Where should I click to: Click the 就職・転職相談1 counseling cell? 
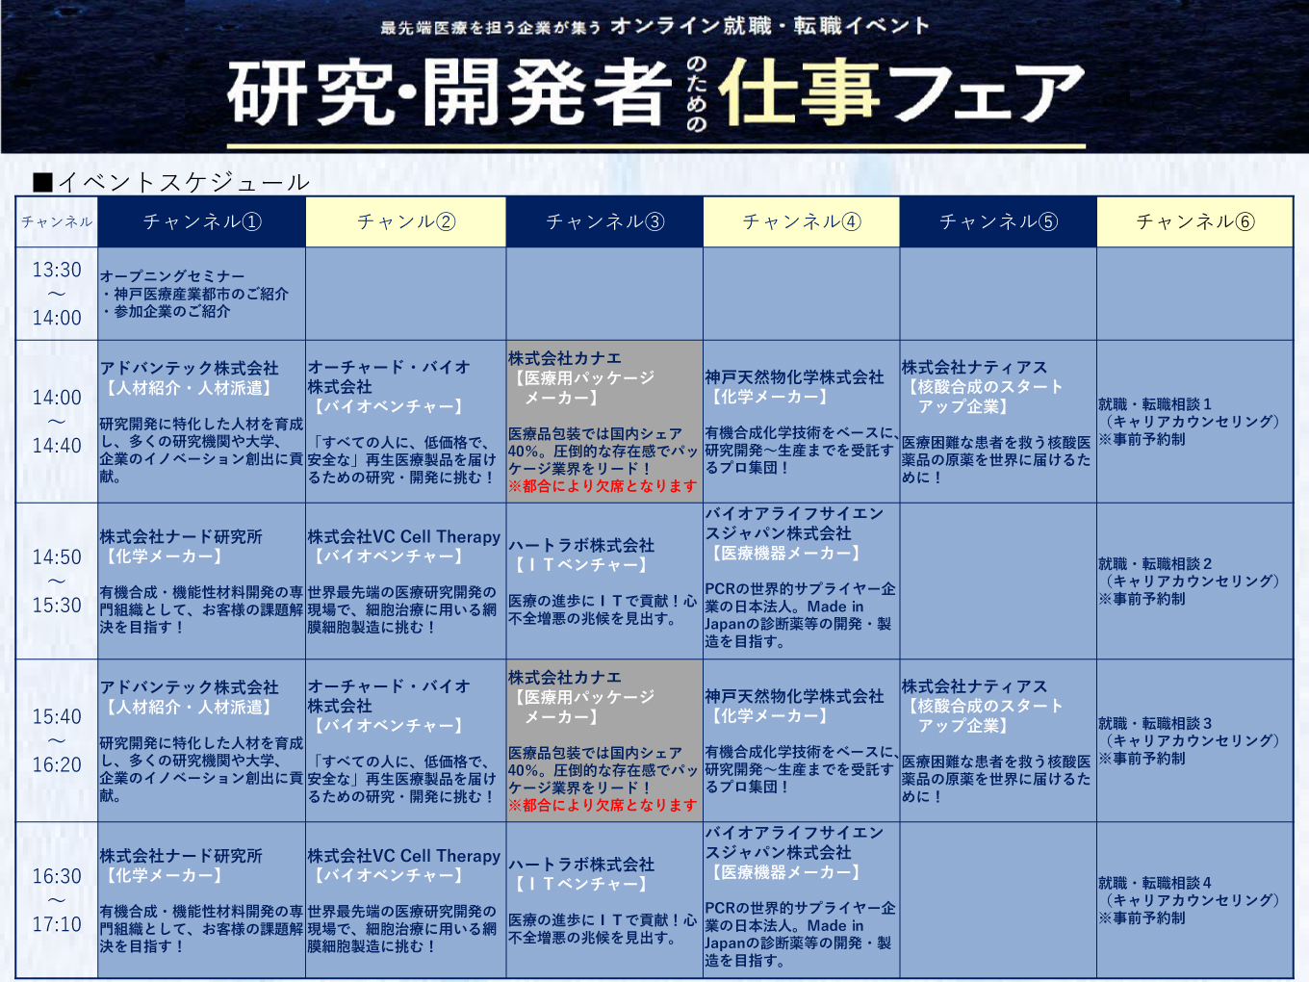pos(1194,421)
